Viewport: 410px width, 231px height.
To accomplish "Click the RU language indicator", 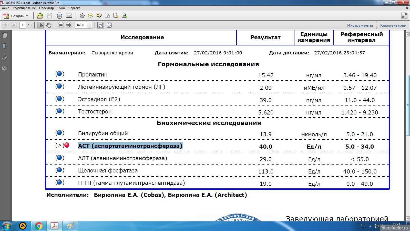I will click(x=363, y=225).
